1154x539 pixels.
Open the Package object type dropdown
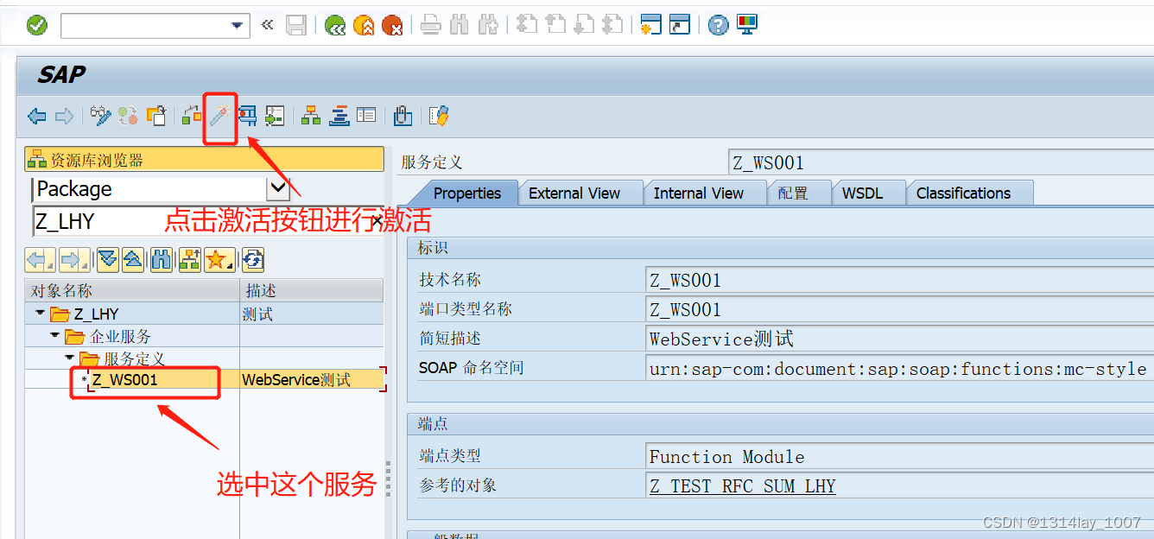(278, 187)
